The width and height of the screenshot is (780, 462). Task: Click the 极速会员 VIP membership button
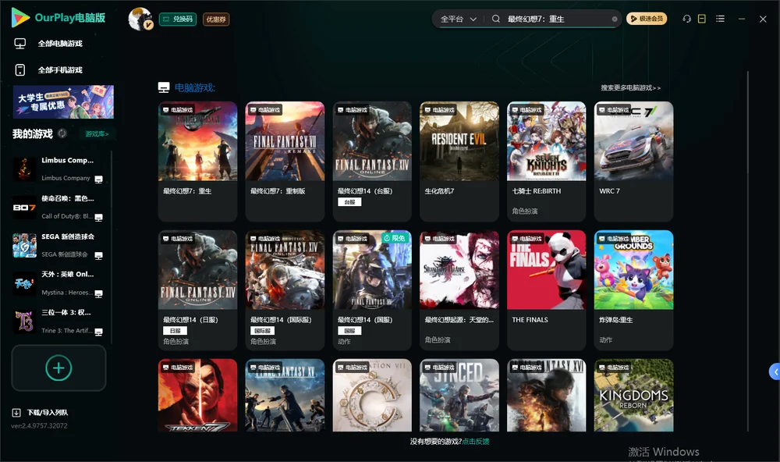[x=647, y=19]
